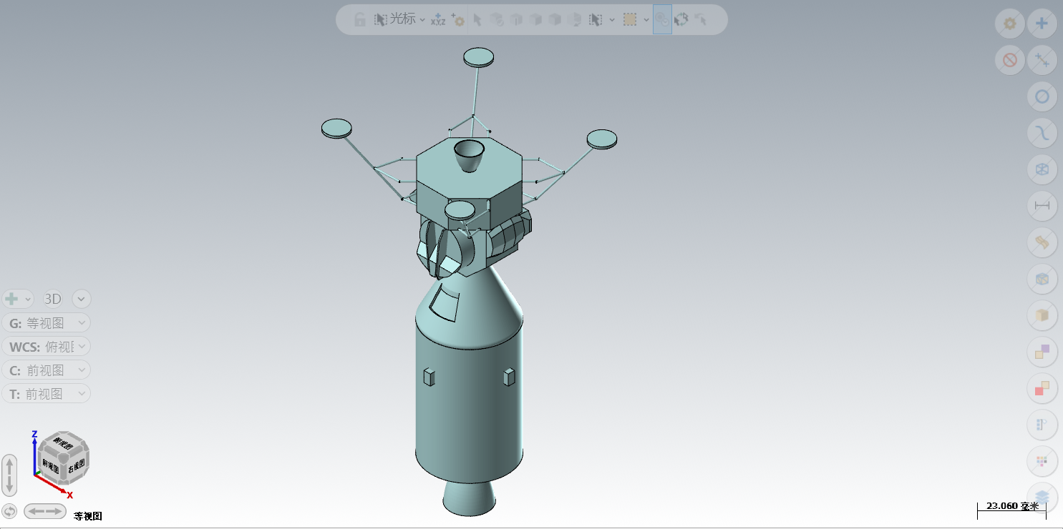Click the rotating arrows cursor selection icon
The height and width of the screenshot is (529, 1063).
(x=681, y=20)
